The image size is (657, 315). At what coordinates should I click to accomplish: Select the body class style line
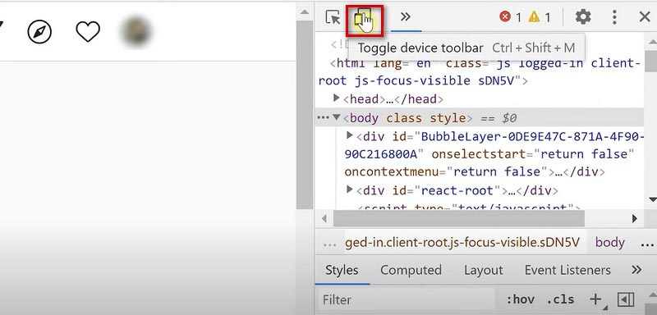click(x=480, y=118)
